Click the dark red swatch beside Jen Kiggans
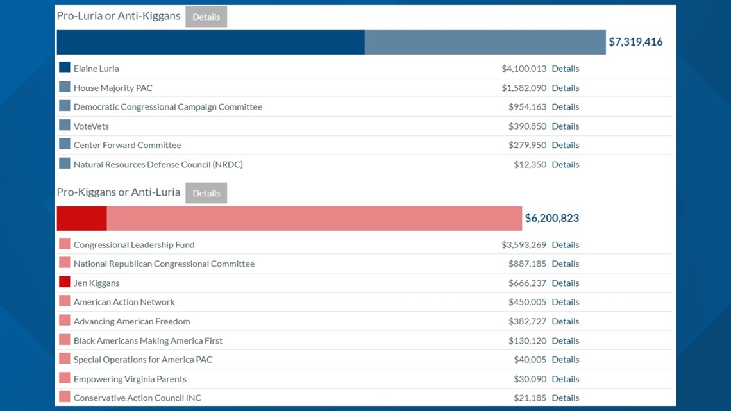 pos(65,282)
